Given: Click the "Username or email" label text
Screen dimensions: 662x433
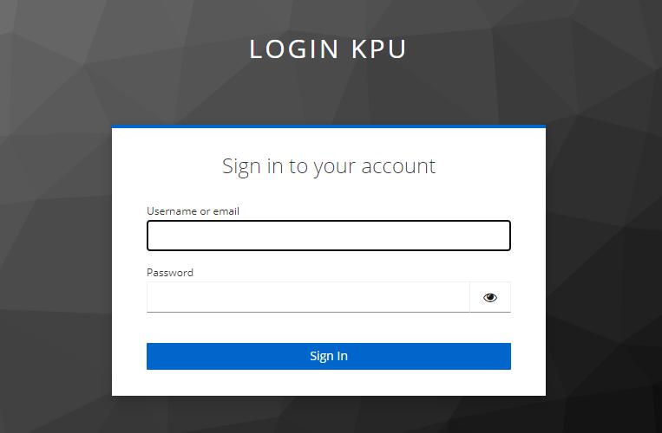Looking at the screenshot, I should [193, 211].
